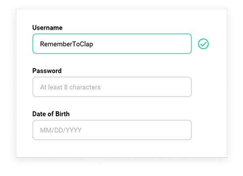Screen dimensions: 243x176
Task: Select the Password input field
Action: 112,87
